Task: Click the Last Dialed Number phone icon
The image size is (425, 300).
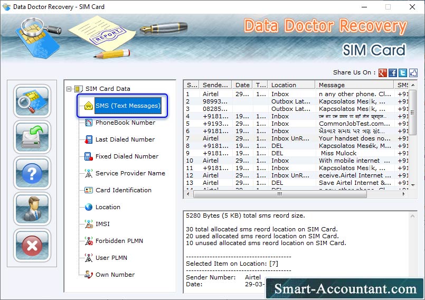Action: coord(88,139)
